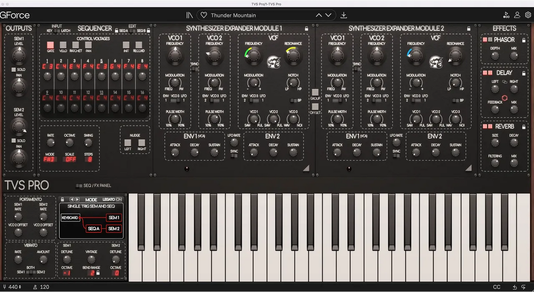This screenshot has width=534, height=292.
Task: Click the tuning fork icon in status bar
Action: [4, 287]
